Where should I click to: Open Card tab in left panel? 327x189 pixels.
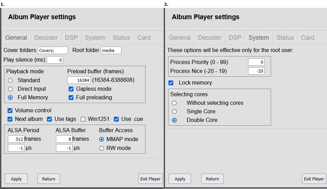[x=144, y=38]
